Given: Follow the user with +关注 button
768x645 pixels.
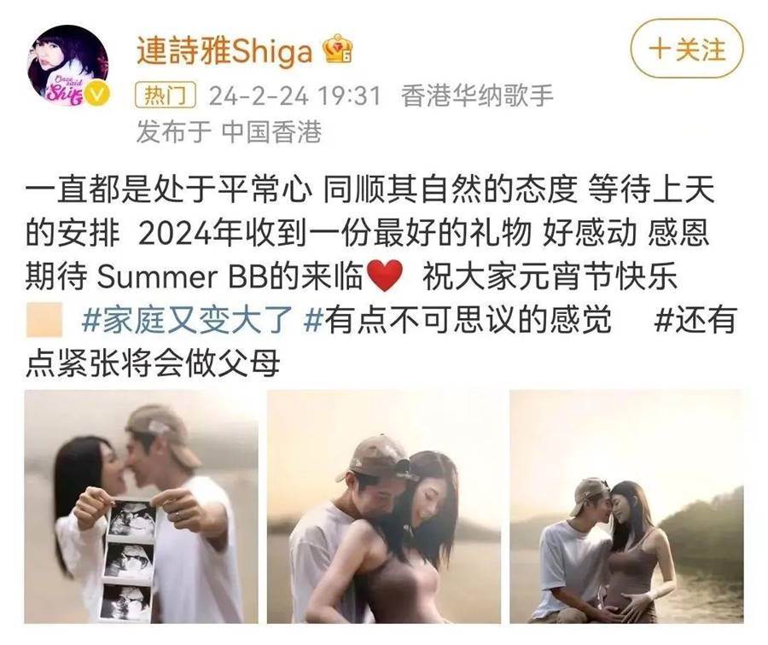Looking at the screenshot, I should [687, 49].
